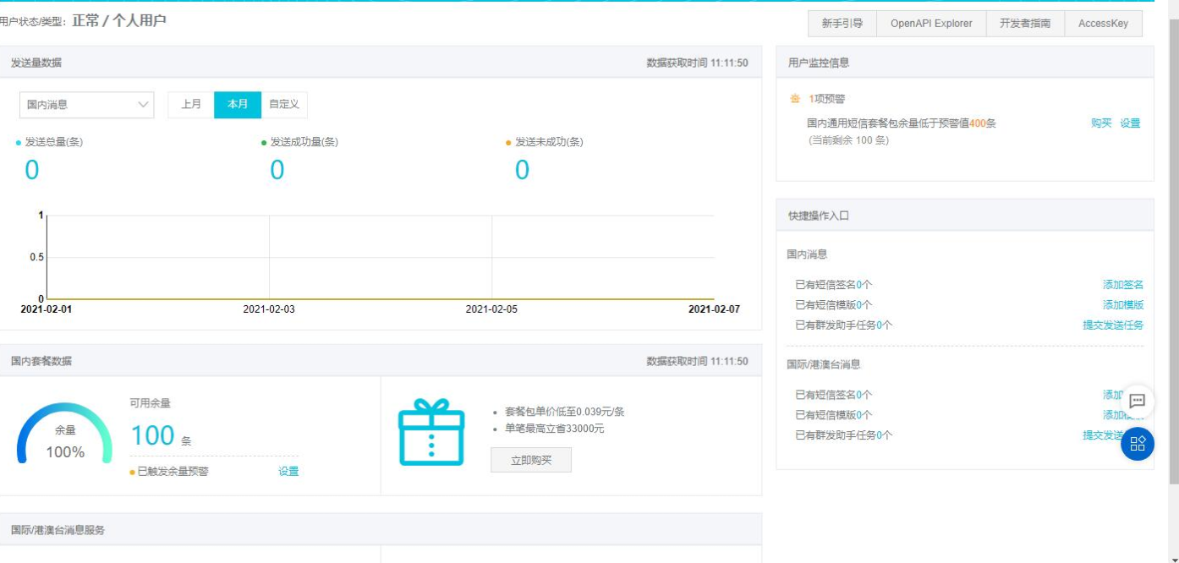Open the chat message floating icon

(1138, 402)
